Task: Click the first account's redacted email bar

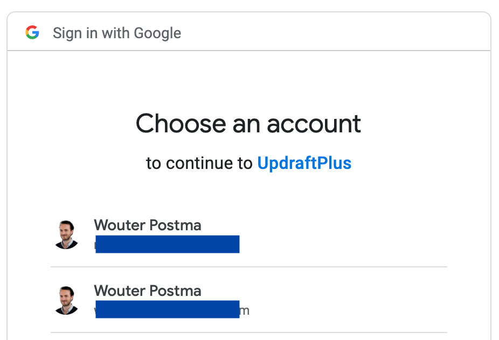Action: click(167, 244)
